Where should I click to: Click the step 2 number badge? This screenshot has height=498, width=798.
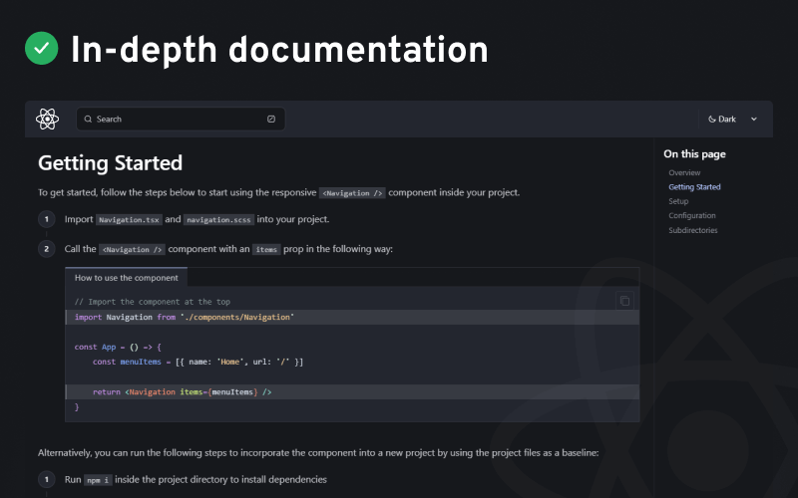46,249
